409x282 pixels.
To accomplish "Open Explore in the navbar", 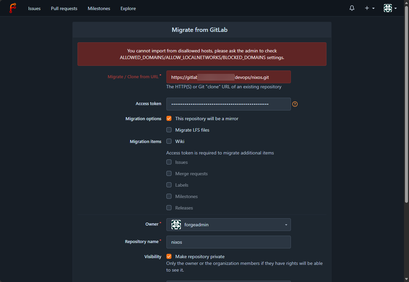I will point(128,8).
